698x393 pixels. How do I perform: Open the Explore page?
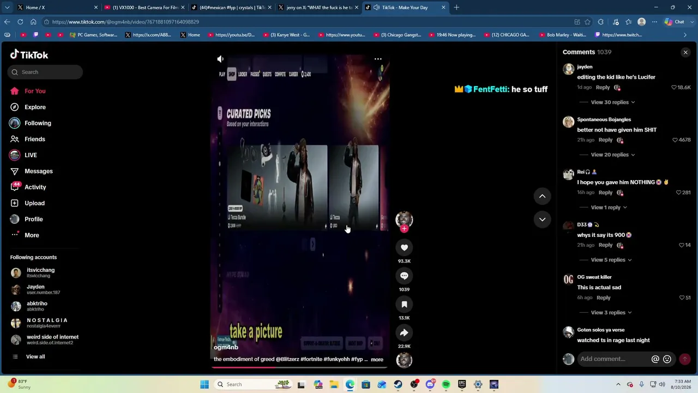coord(35,108)
